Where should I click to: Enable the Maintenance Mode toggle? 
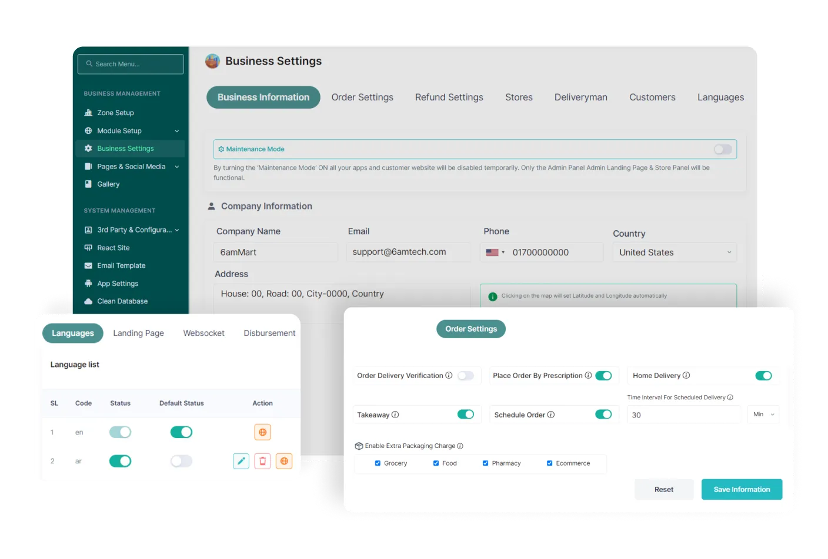click(x=723, y=149)
